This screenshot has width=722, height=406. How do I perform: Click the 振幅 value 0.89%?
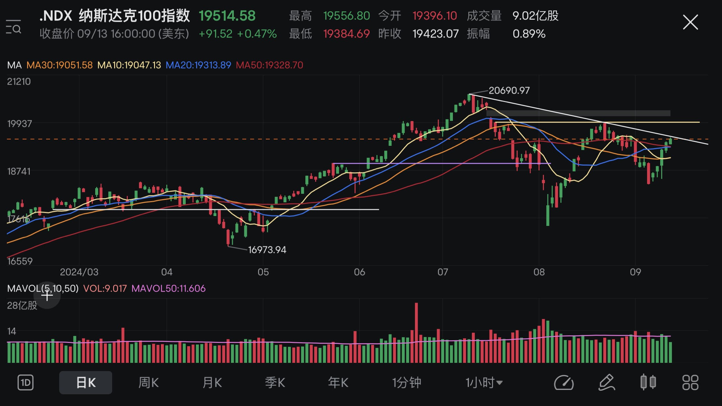click(529, 34)
